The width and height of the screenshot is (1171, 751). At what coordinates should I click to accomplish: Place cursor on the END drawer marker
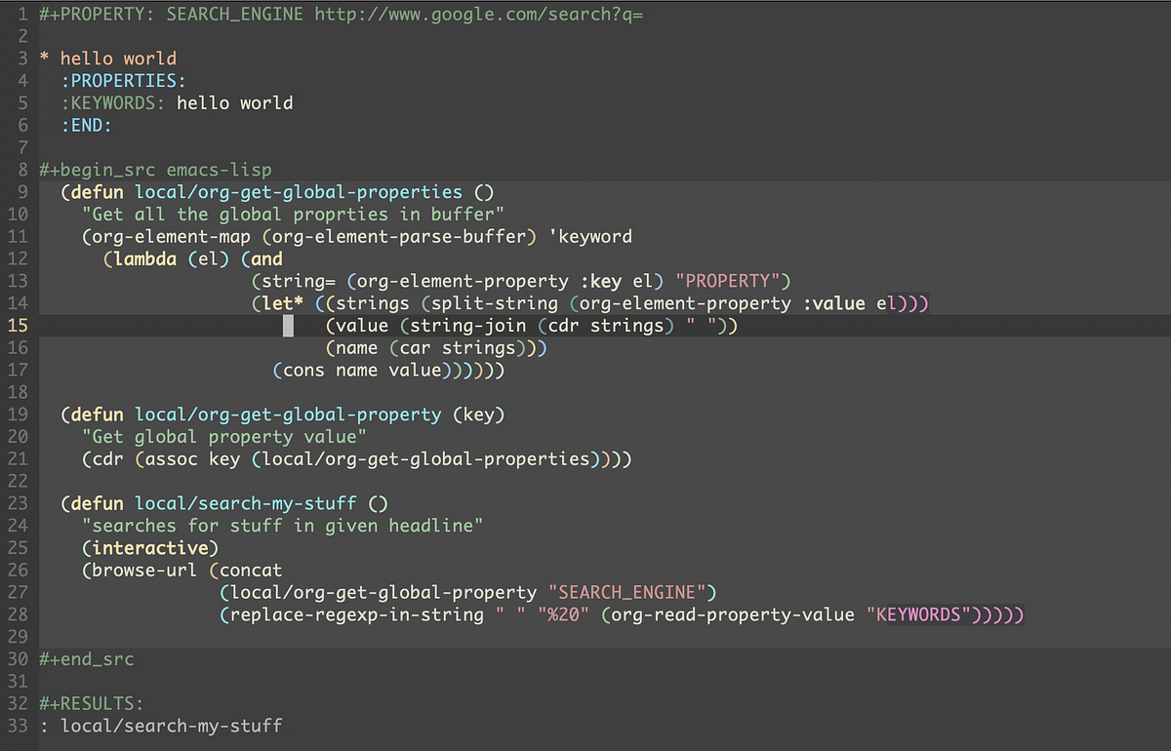coord(86,125)
